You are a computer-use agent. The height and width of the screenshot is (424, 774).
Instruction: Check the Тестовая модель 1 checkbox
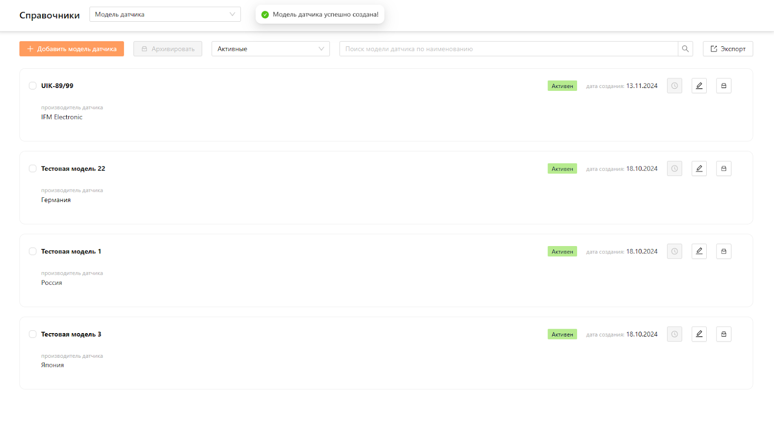point(33,251)
